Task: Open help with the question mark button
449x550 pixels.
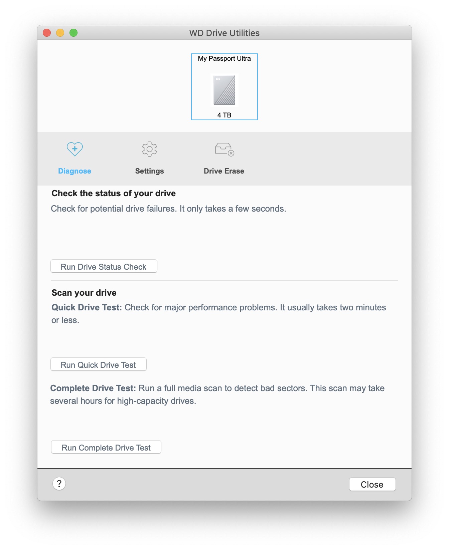Action: click(59, 484)
